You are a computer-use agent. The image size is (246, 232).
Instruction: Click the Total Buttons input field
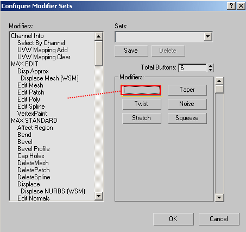click(192, 68)
